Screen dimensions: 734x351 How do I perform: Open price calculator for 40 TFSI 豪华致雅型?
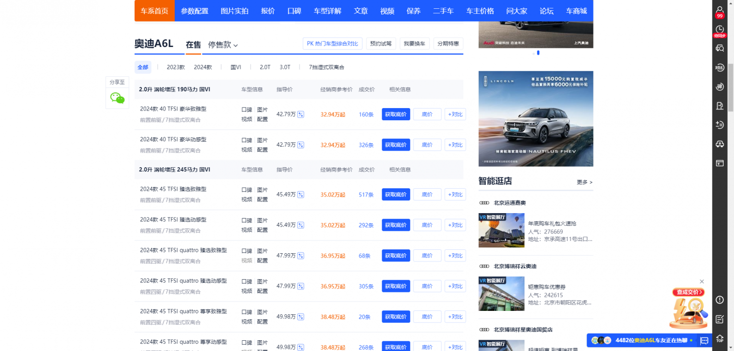pos(301,114)
